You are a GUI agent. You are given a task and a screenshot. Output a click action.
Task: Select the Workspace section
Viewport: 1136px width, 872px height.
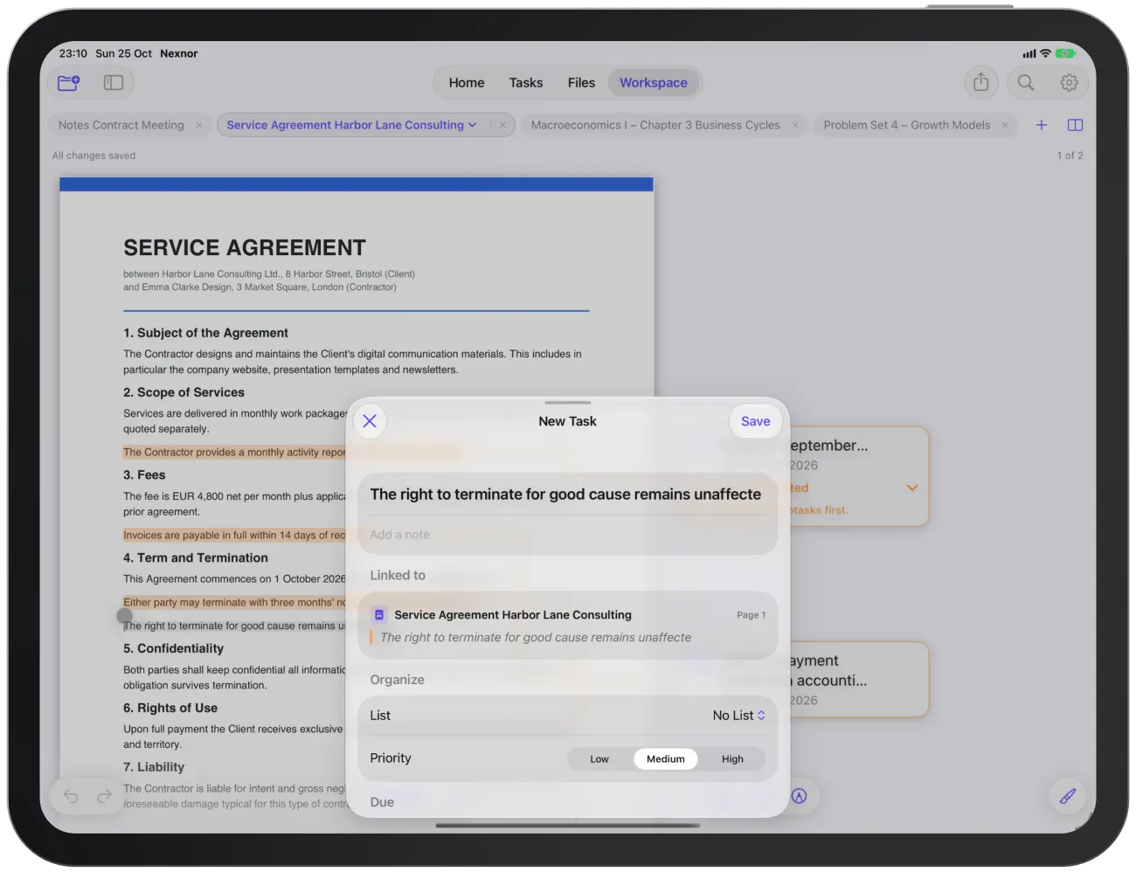point(654,83)
